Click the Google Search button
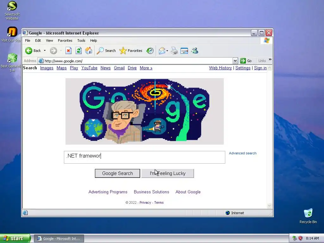The width and height of the screenshot is (324, 243). 117,173
